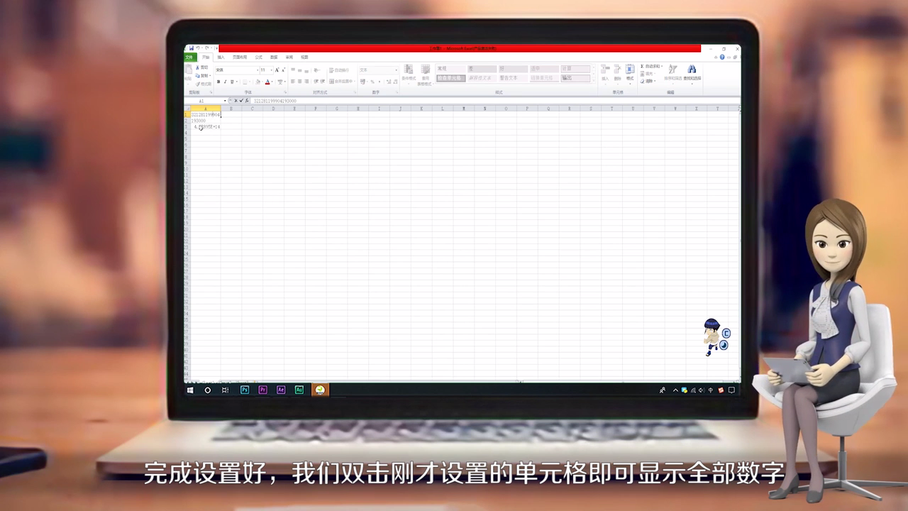Click the Copy button in clipboard group

[x=202, y=75]
